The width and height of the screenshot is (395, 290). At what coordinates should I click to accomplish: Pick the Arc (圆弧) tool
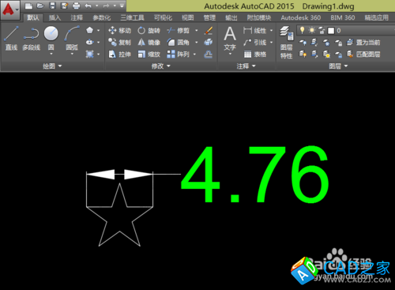[x=72, y=40]
